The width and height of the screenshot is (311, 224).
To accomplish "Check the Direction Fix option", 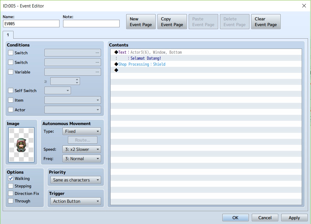I will pyautogui.click(x=11, y=193).
